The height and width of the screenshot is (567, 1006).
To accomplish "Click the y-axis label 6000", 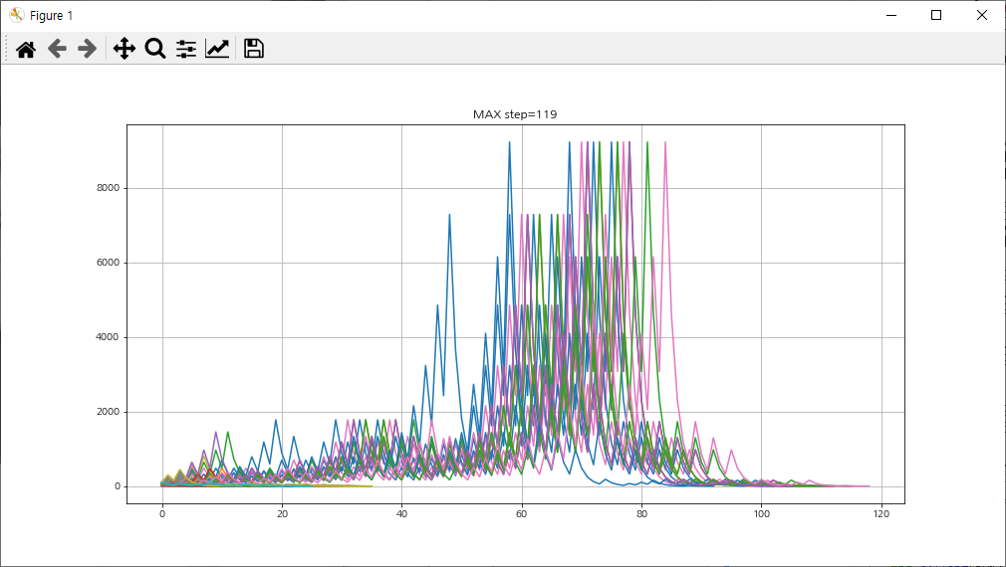I will coord(108,263).
